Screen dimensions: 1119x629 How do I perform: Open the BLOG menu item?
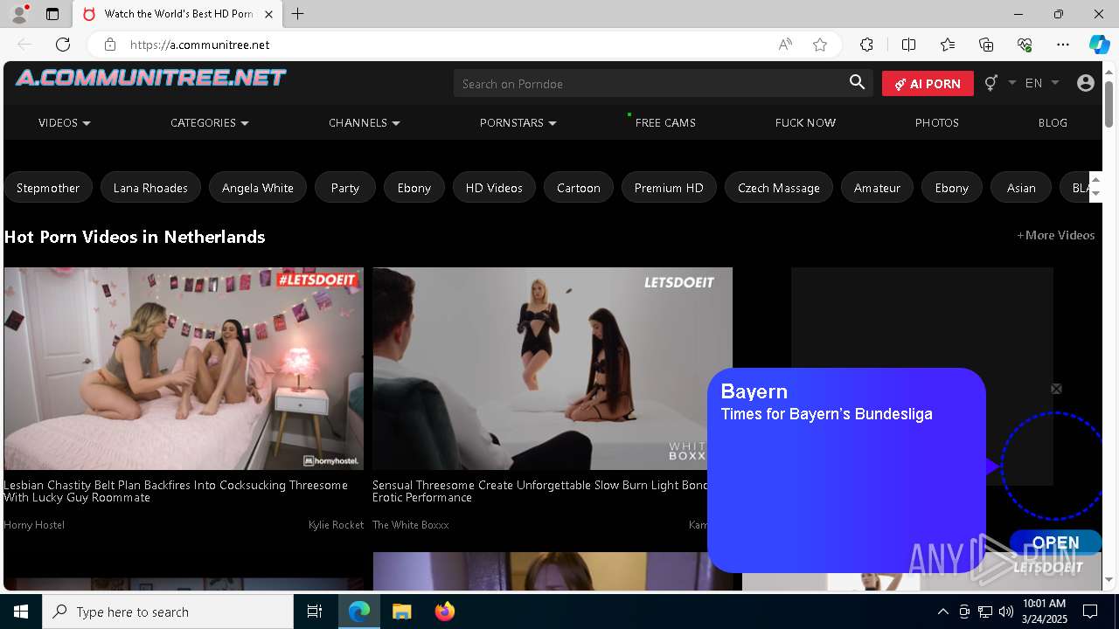coord(1053,123)
